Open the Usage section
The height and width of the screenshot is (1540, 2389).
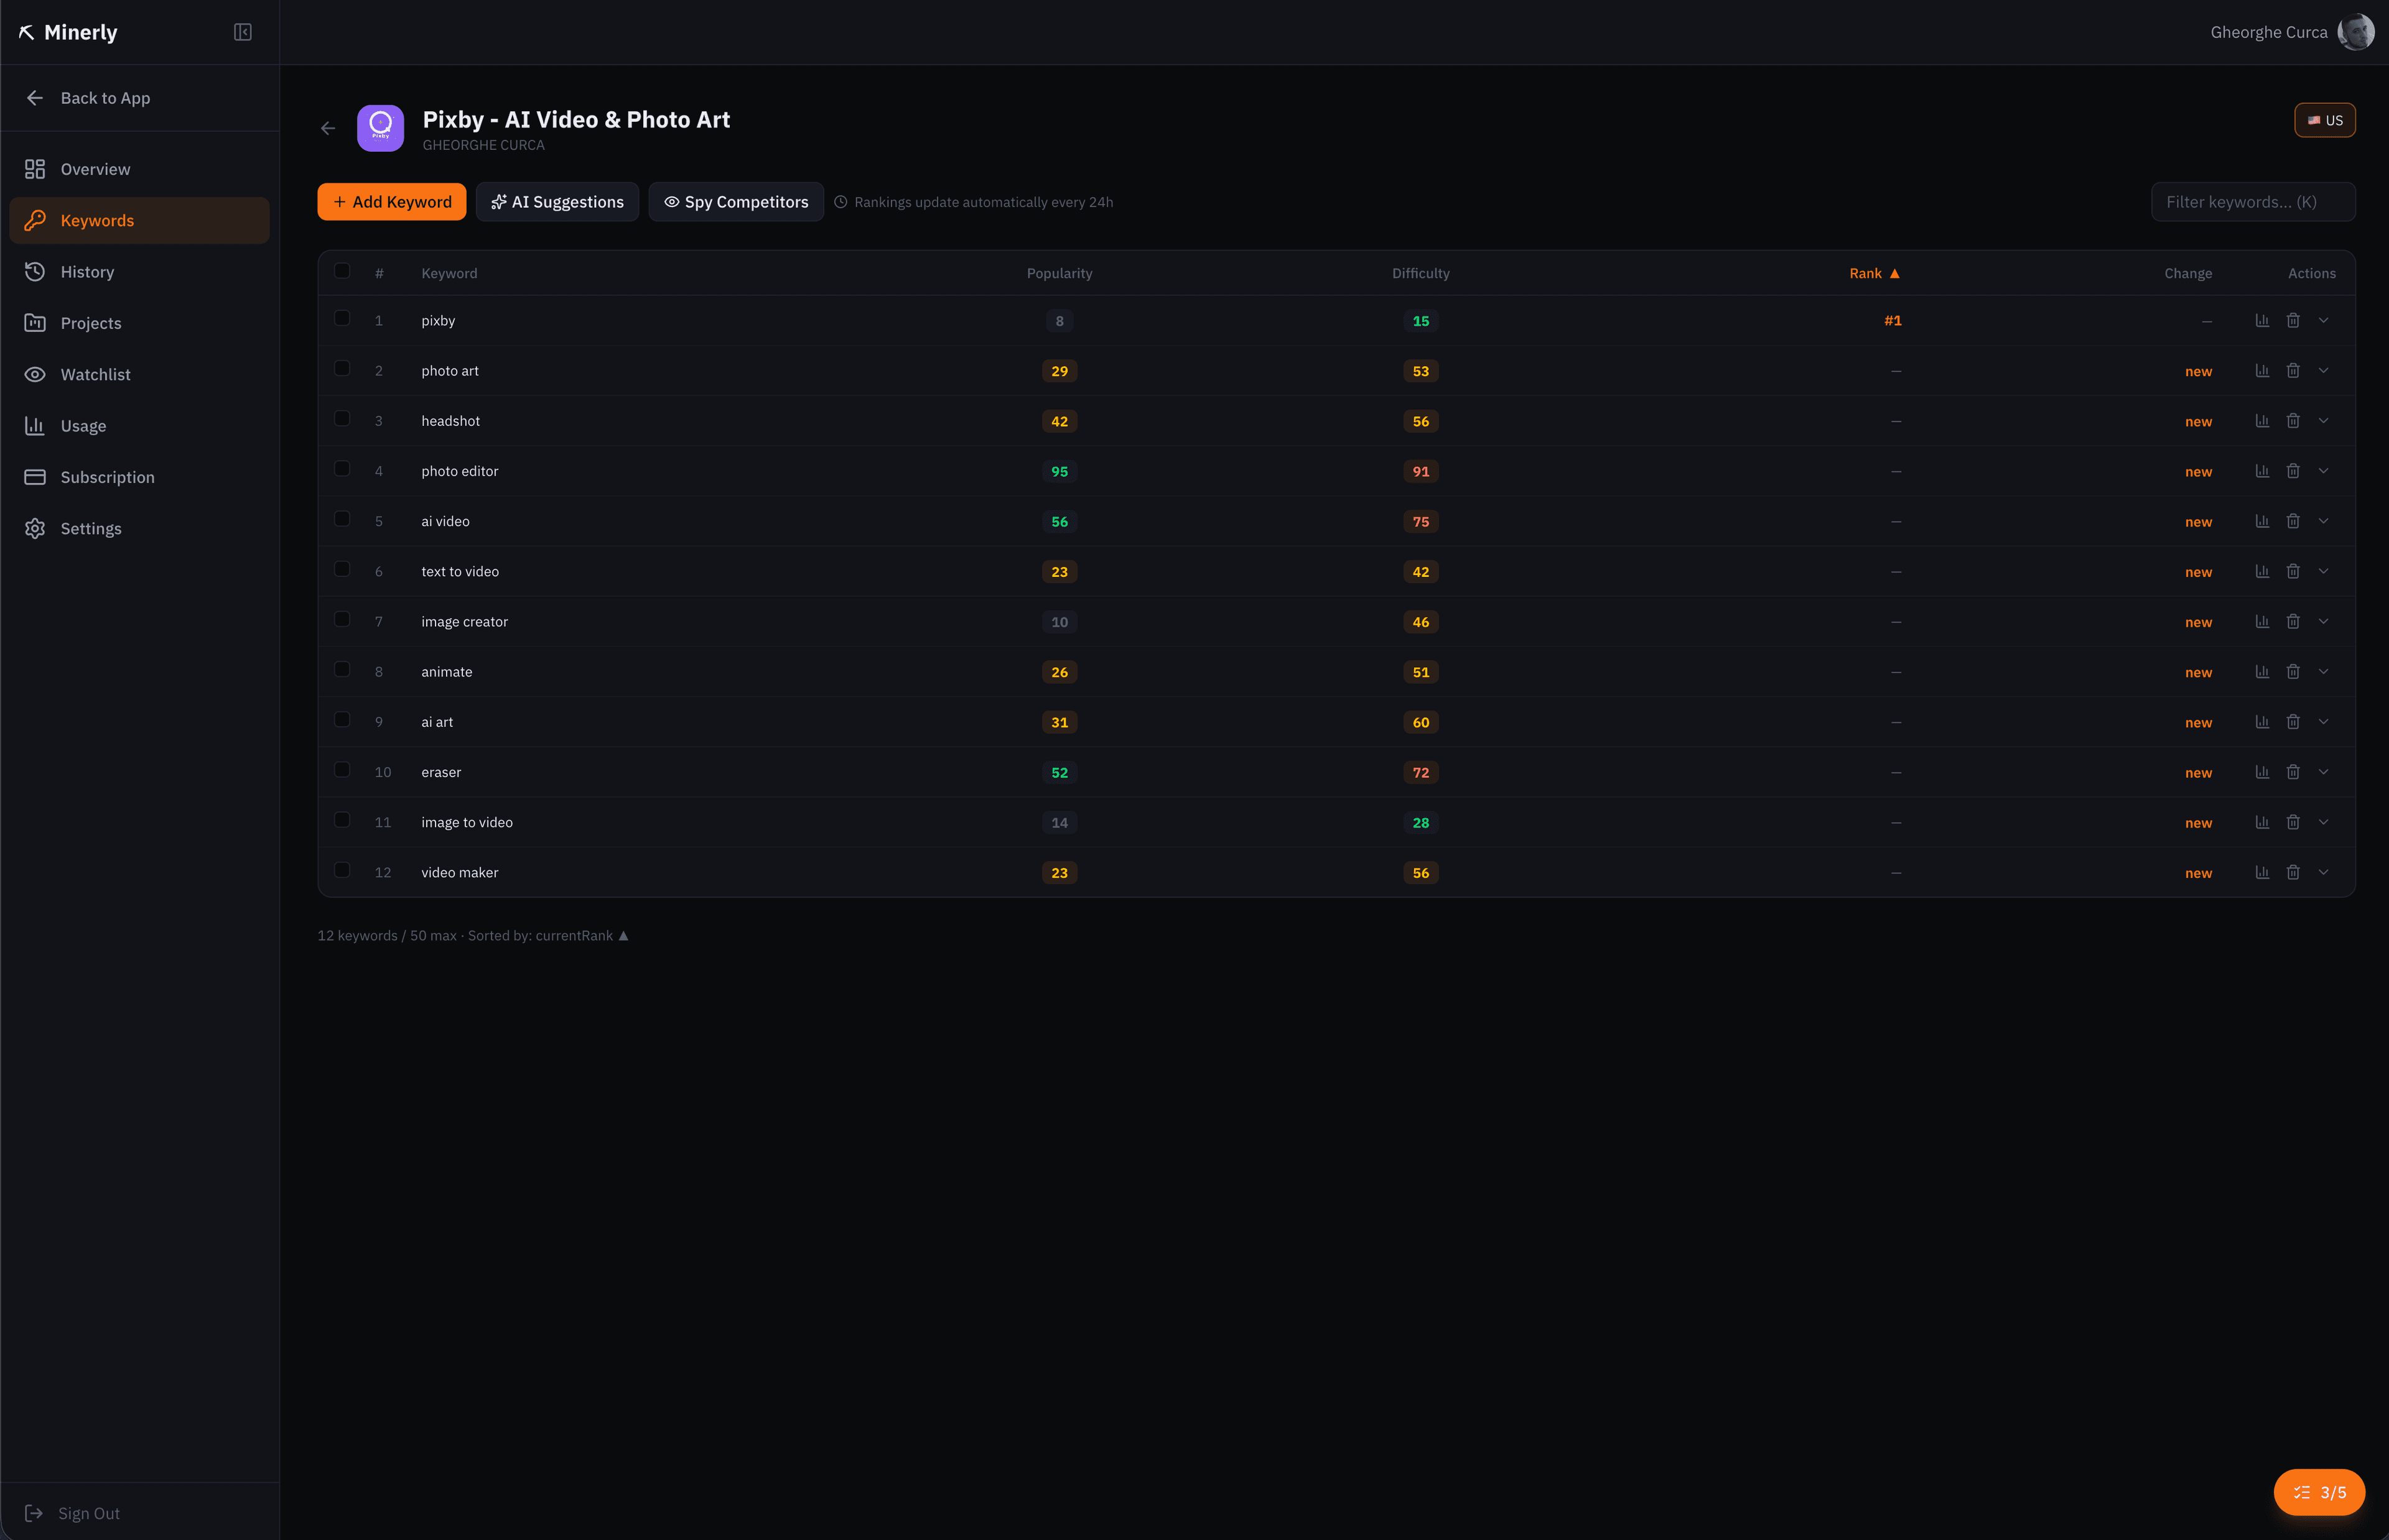[139, 426]
